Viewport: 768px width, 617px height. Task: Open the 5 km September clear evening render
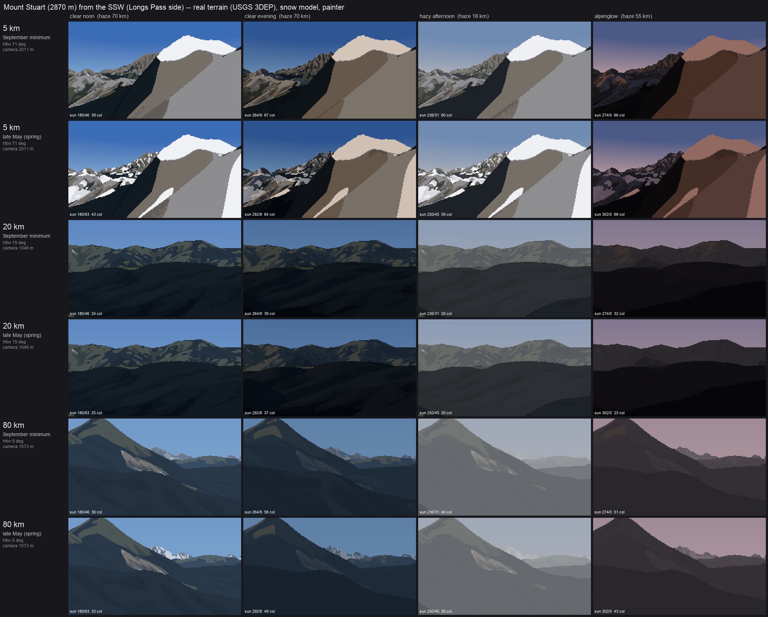[x=329, y=70]
